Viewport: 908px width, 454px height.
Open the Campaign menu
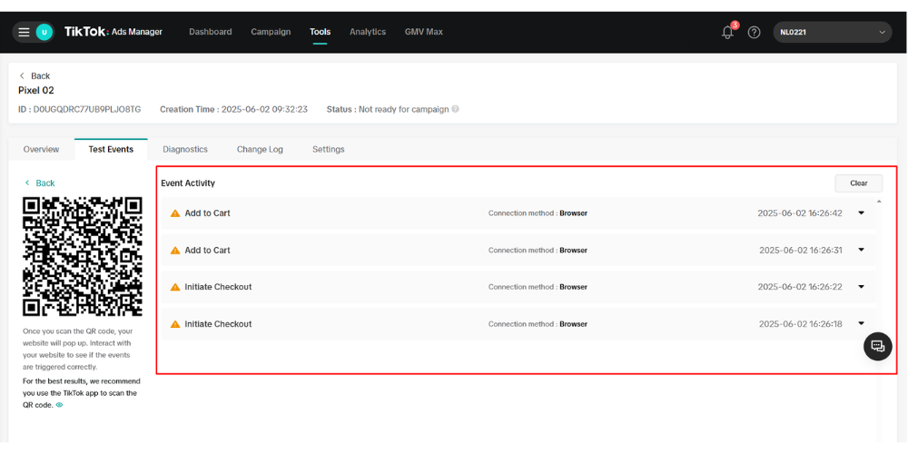tap(271, 32)
